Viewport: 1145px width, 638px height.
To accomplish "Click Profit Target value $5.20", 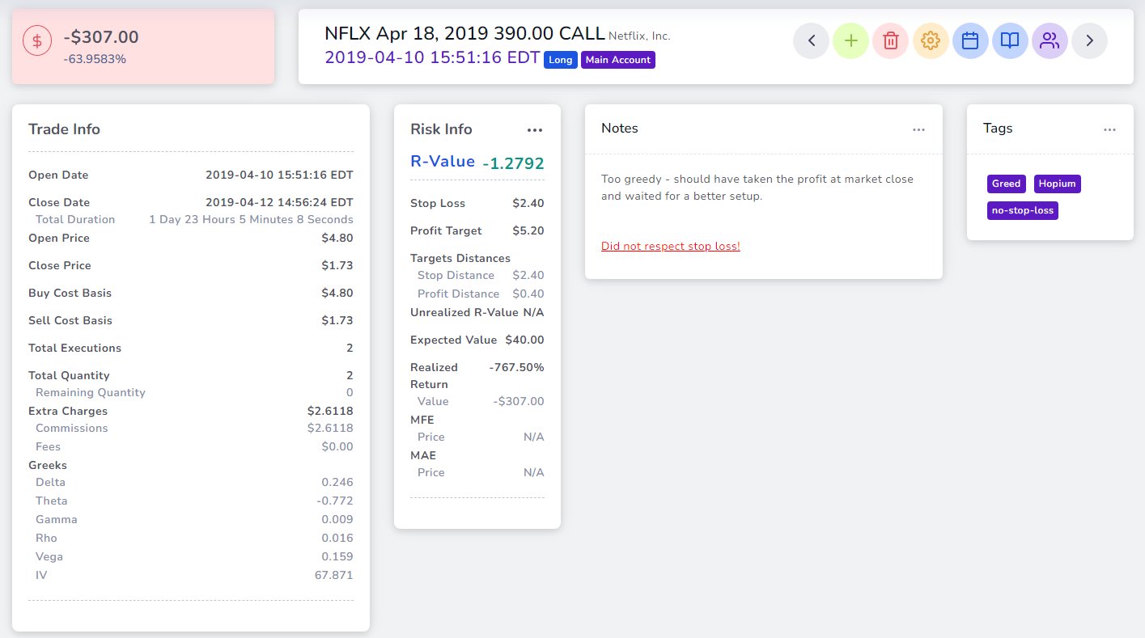I will [528, 230].
